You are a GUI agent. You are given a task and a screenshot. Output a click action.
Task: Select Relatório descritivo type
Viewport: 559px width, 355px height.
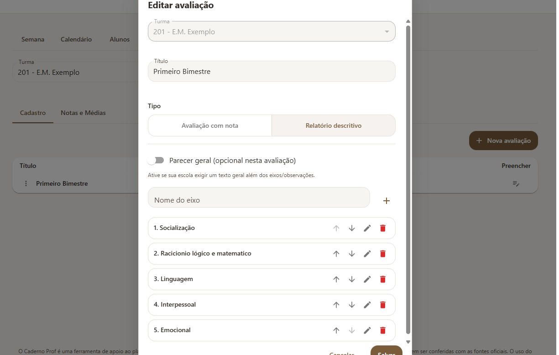pyautogui.click(x=334, y=125)
